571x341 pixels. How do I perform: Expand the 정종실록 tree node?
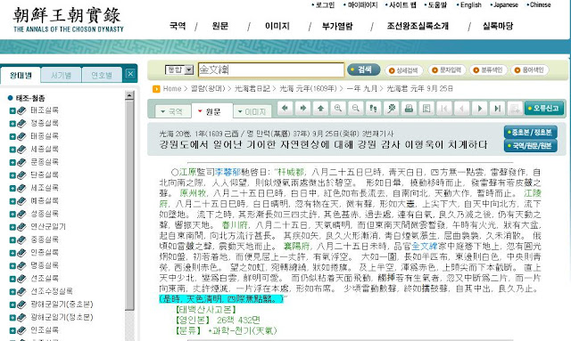(12, 124)
